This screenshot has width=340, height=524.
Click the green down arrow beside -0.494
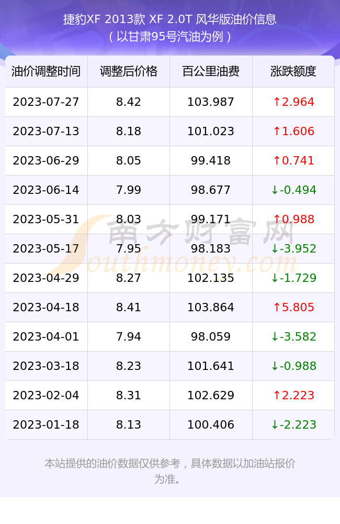coord(275,190)
